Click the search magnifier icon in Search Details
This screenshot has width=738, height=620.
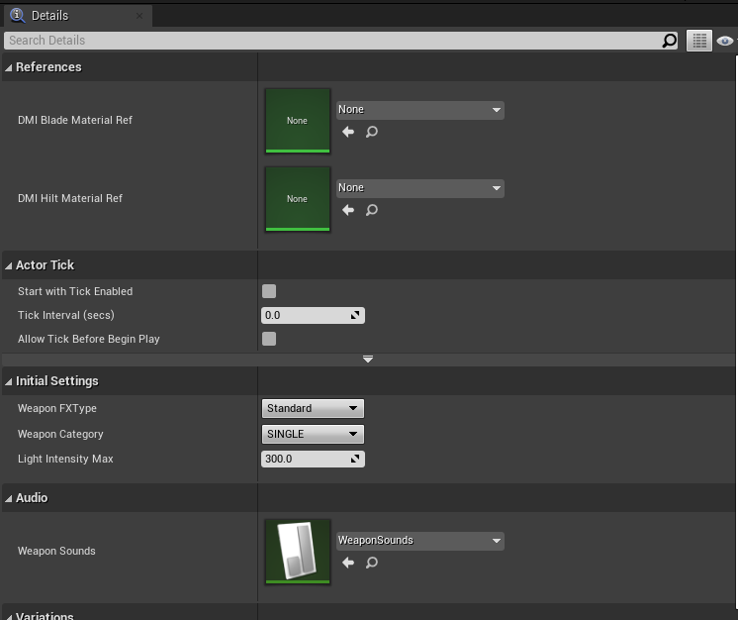(670, 41)
